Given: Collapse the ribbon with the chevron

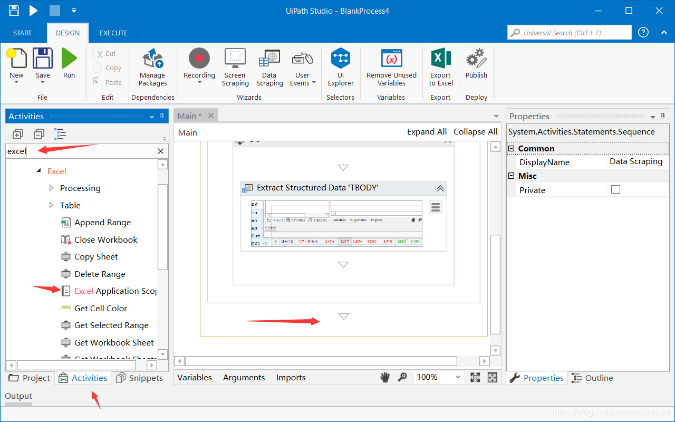Looking at the screenshot, I should pyautogui.click(x=664, y=33).
